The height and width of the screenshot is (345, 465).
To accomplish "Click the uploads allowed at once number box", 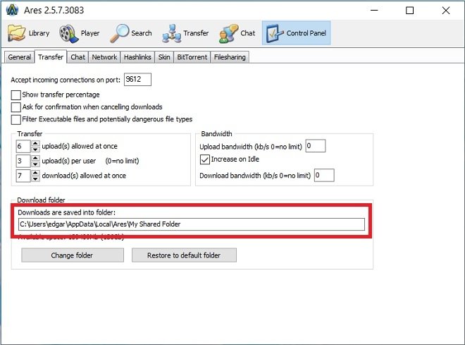I will pyautogui.click(x=23, y=146).
